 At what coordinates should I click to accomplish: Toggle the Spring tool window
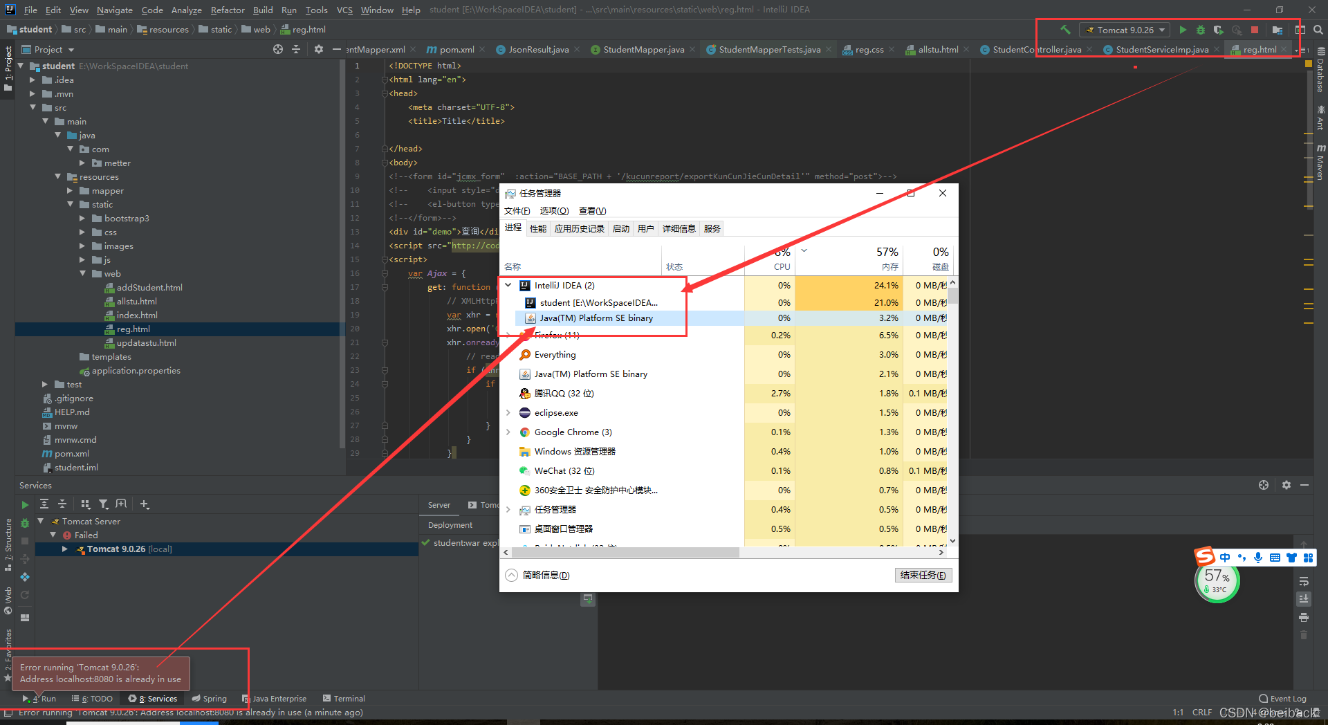(210, 699)
